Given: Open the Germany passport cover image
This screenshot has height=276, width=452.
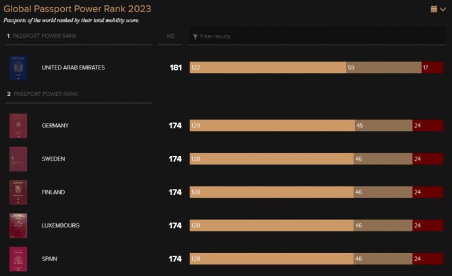Looking at the screenshot, I should [18, 126].
